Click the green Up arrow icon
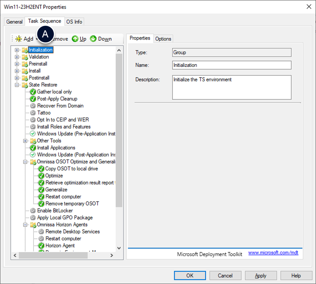316x284 pixels. pyautogui.click(x=75, y=39)
